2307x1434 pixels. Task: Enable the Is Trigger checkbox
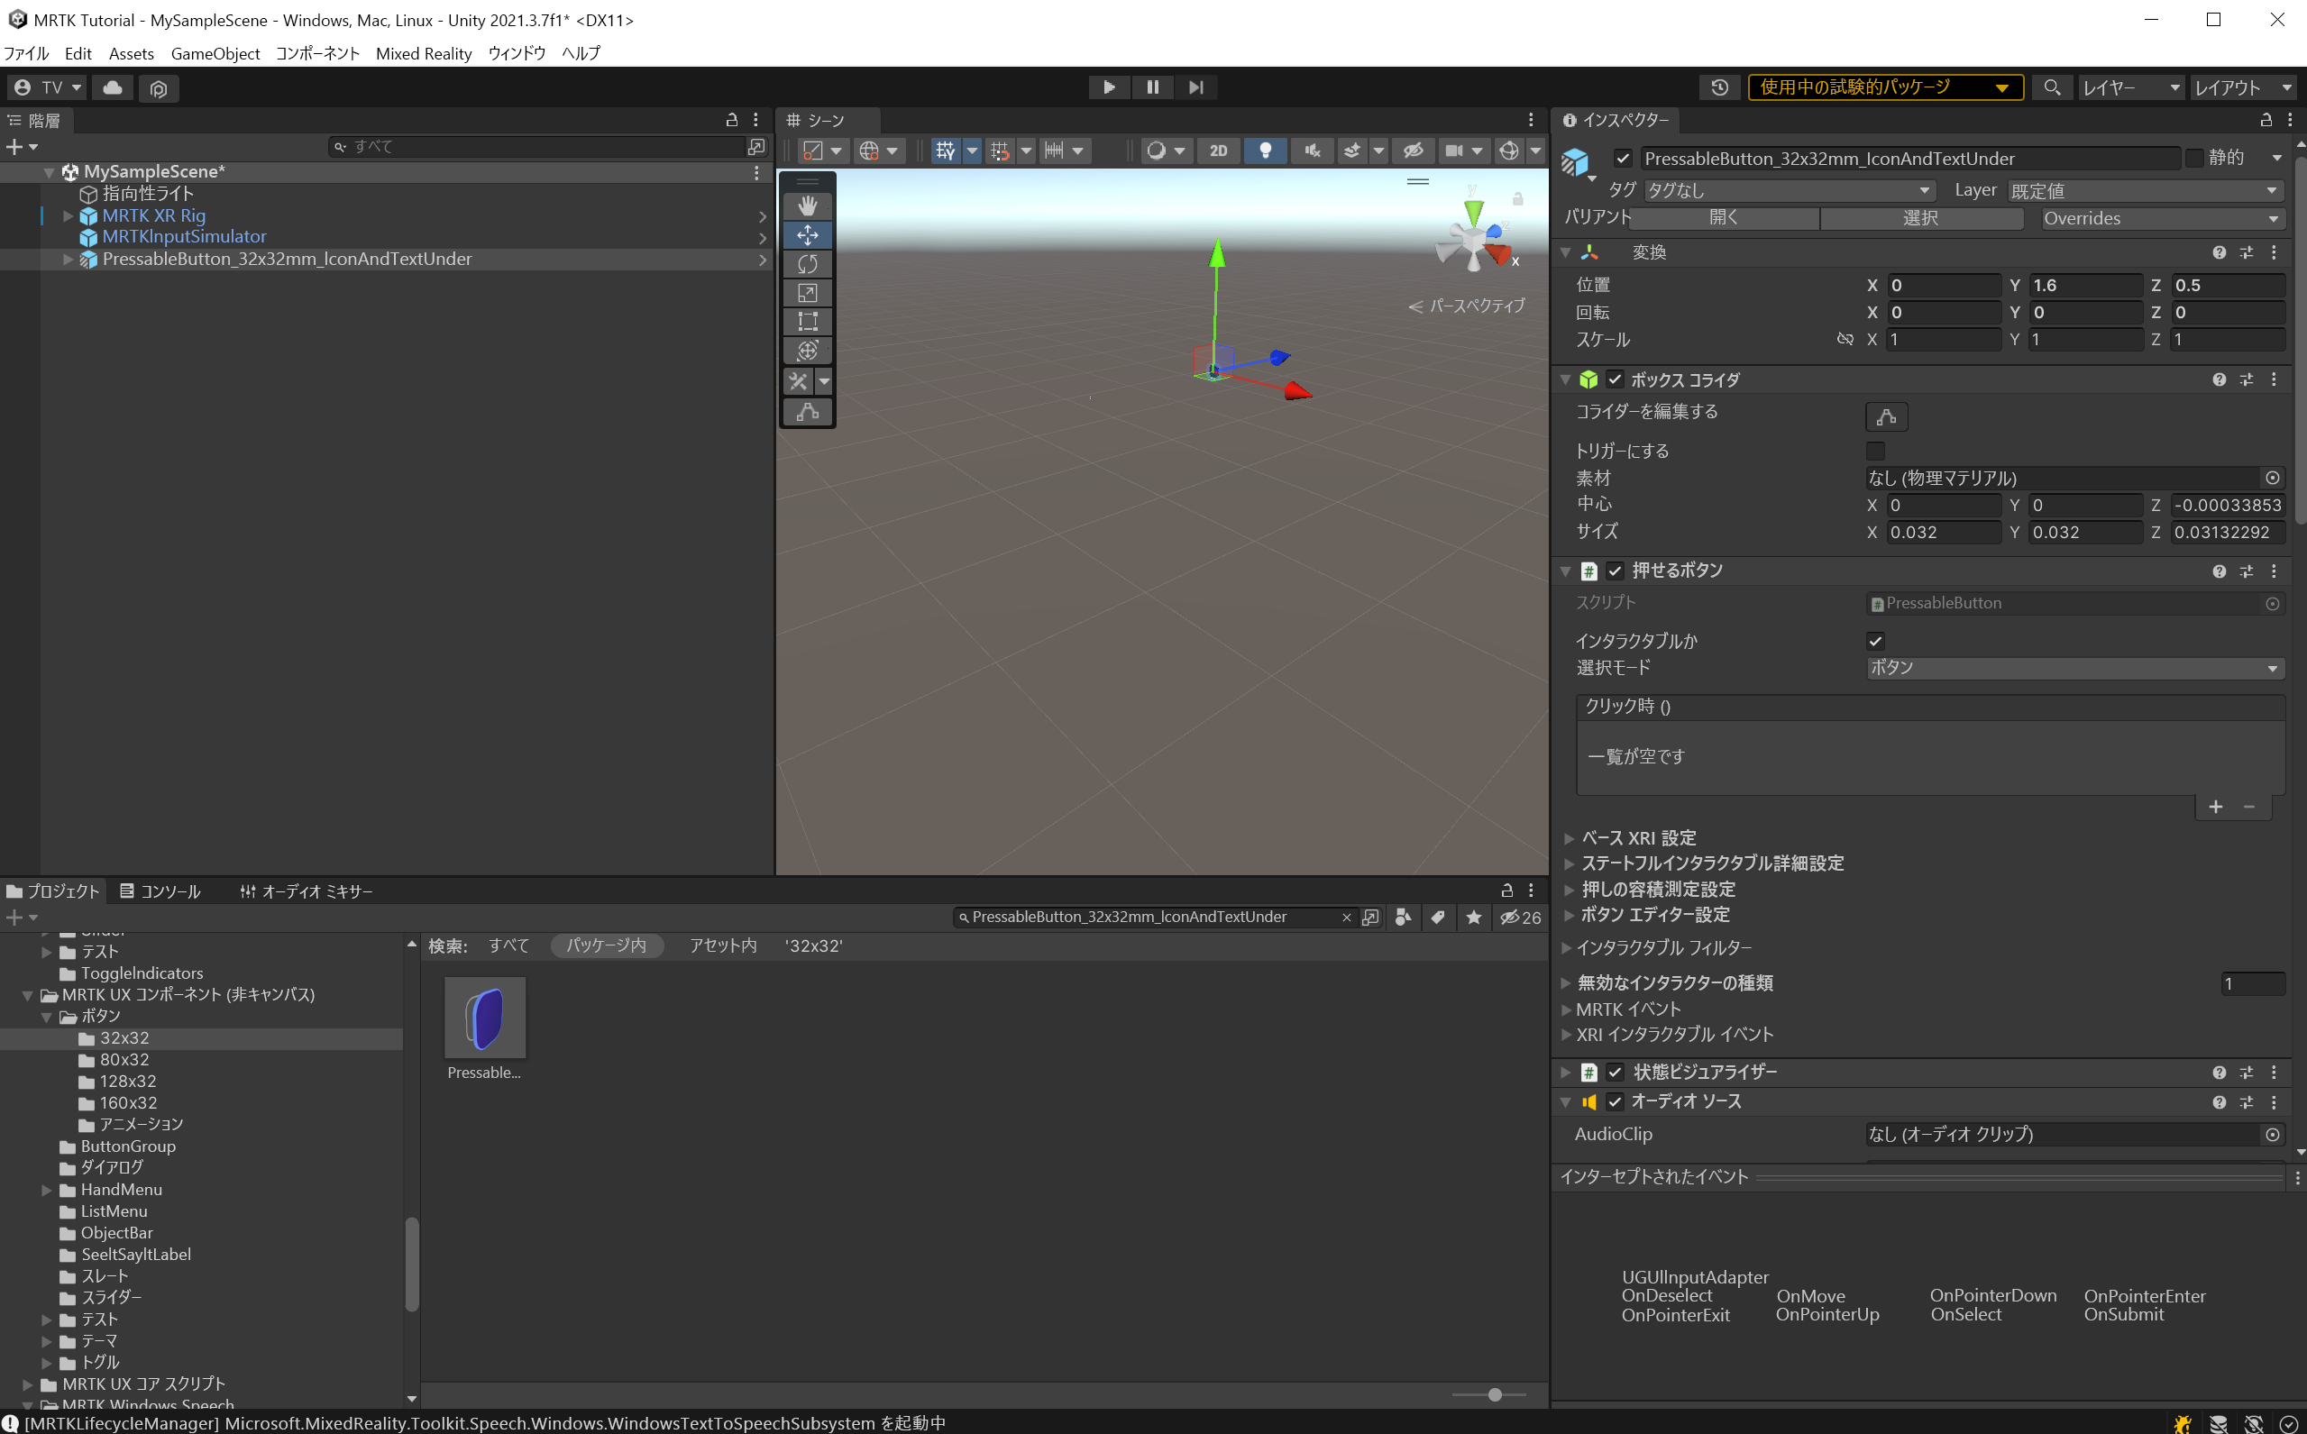coord(1874,451)
